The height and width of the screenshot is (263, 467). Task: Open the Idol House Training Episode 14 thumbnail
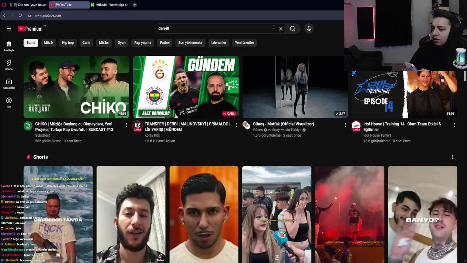[x=404, y=94]
